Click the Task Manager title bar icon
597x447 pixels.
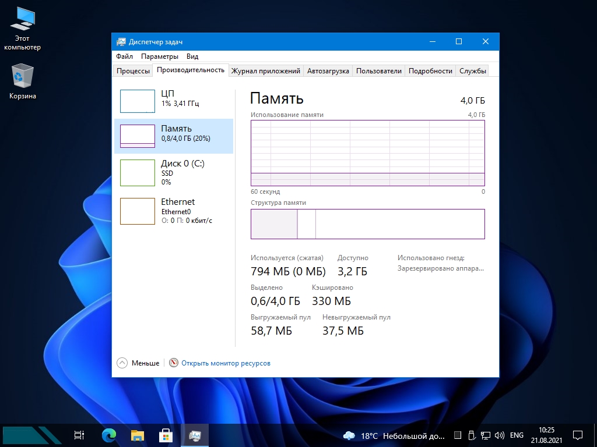point(121,42)
